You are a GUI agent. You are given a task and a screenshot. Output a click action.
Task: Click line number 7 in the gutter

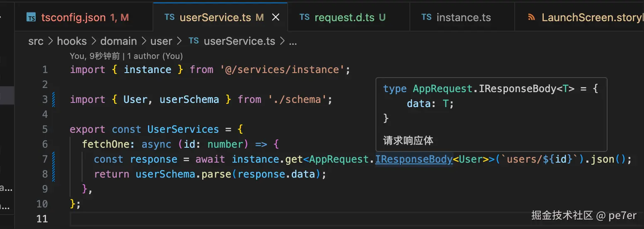point(45,159)
